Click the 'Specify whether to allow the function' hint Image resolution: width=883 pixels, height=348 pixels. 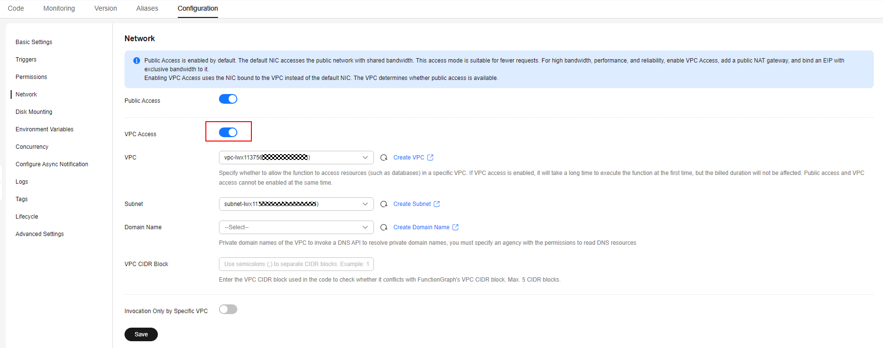tap(542, 178)
